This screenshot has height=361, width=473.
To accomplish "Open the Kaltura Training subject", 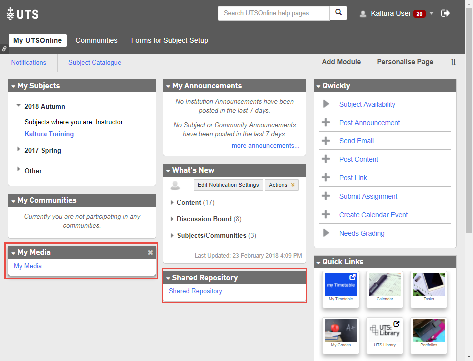I will pos(49,134).
